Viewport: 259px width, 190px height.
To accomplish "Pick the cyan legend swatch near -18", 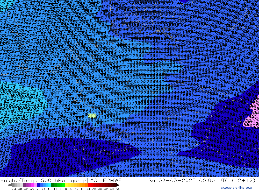I will pyautogui.click(x=50, y=185).
